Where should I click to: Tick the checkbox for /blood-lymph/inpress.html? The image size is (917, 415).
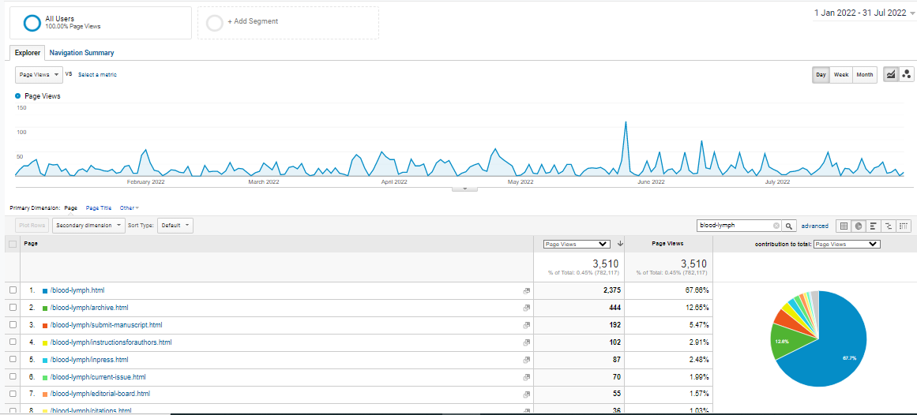tap(13, 360)
